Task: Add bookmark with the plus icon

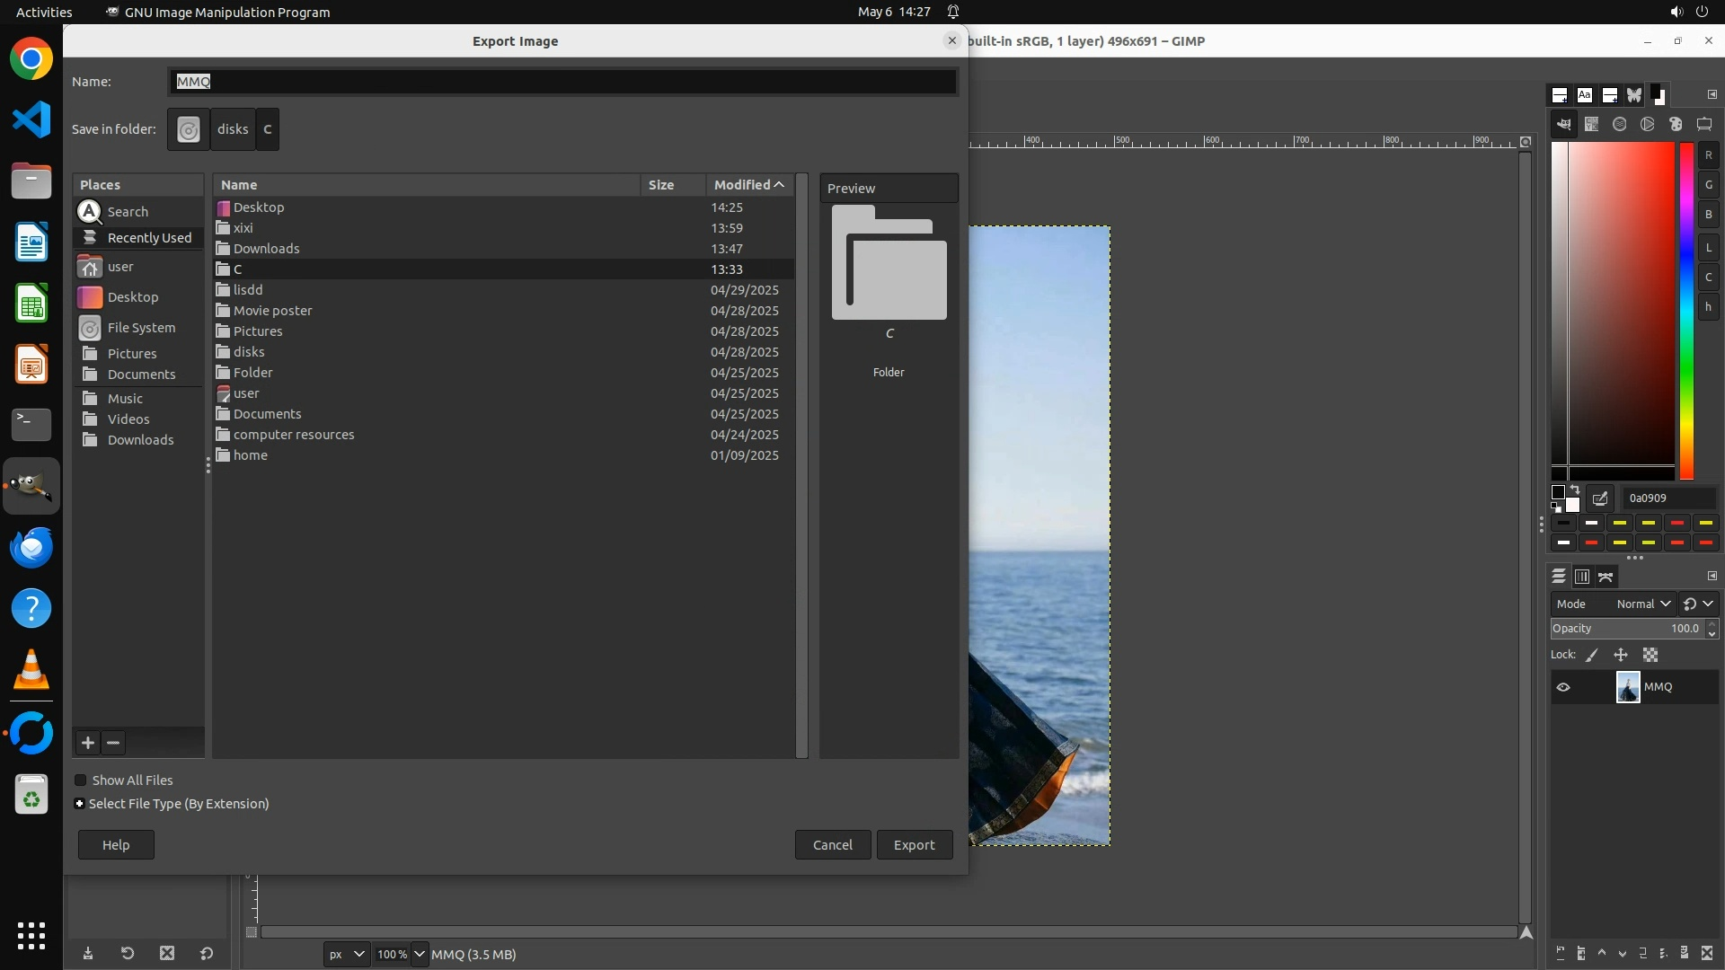Action: click(87, 743)
